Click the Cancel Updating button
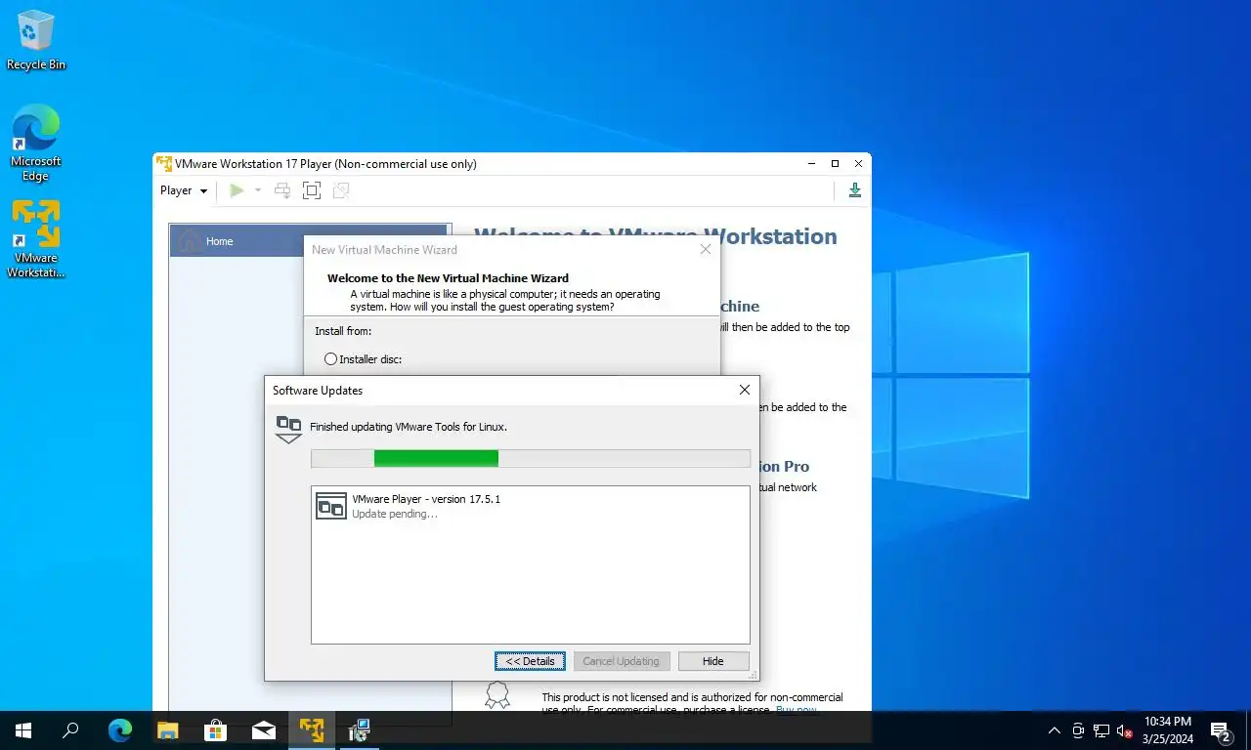This screenshot has width=1251, height=750. click(x=622, y=661)
